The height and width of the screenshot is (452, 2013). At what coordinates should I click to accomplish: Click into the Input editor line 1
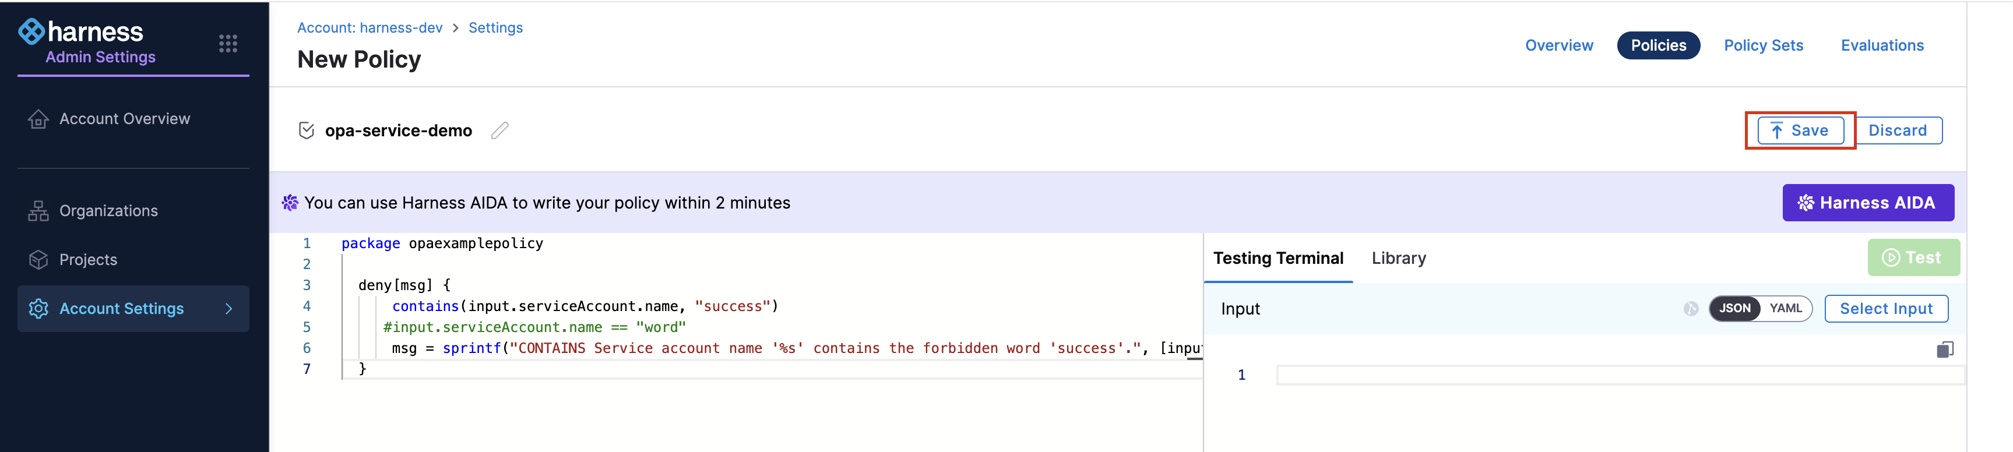click(x=1618, y=376)
